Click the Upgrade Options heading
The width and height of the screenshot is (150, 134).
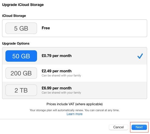point(16,44)
